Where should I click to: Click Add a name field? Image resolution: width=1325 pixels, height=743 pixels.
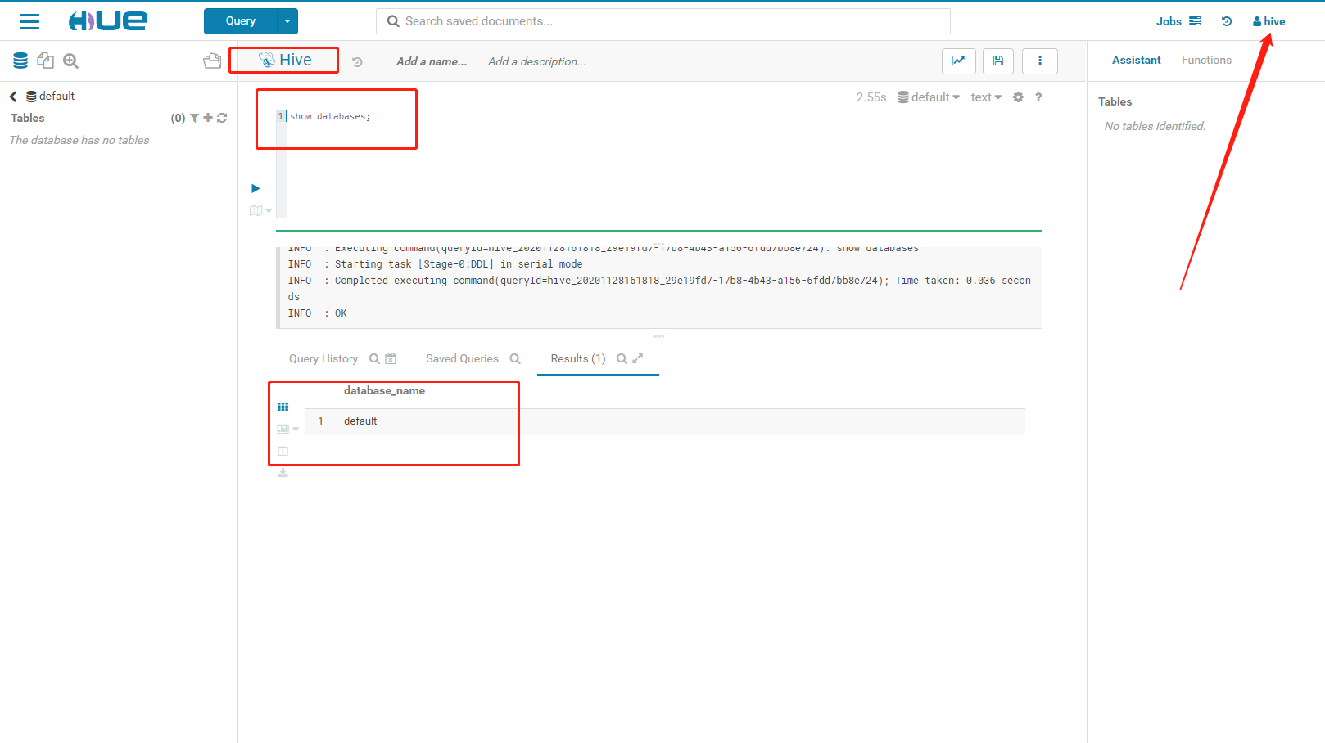tap(432, 61)
